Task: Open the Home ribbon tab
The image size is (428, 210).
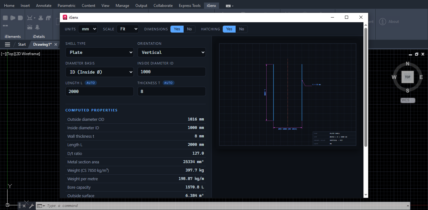Action: [x=9, y=6]
